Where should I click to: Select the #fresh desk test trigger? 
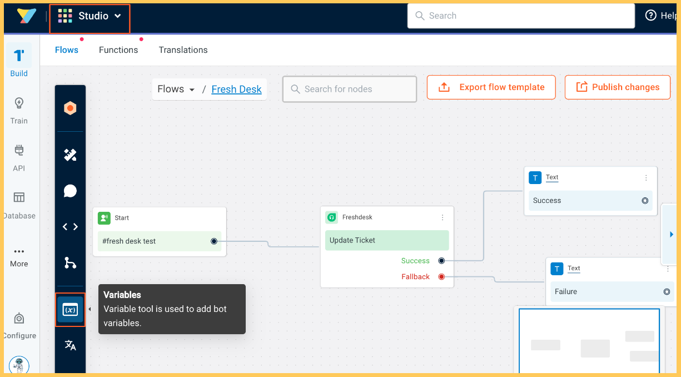pyautogui.click(x=159, y=241)
